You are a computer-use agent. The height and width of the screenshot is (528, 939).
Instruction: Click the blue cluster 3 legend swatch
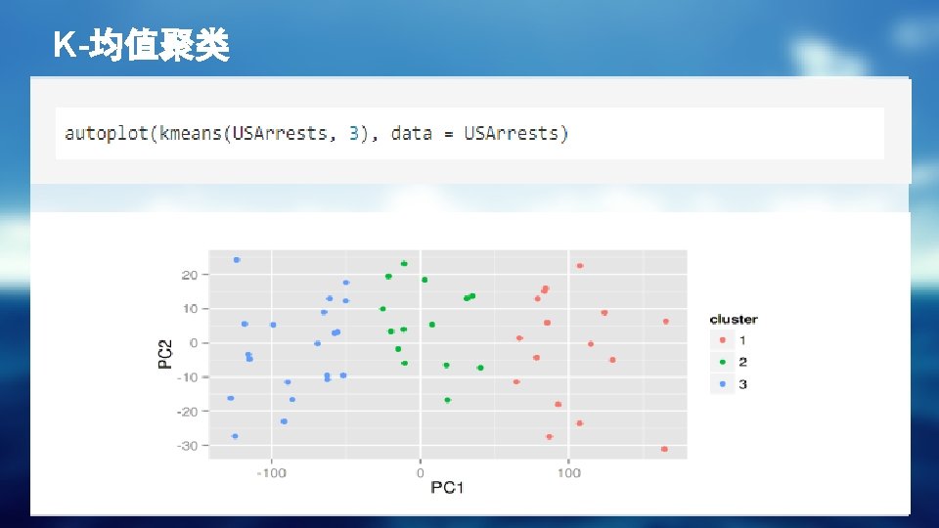(722, 384)
